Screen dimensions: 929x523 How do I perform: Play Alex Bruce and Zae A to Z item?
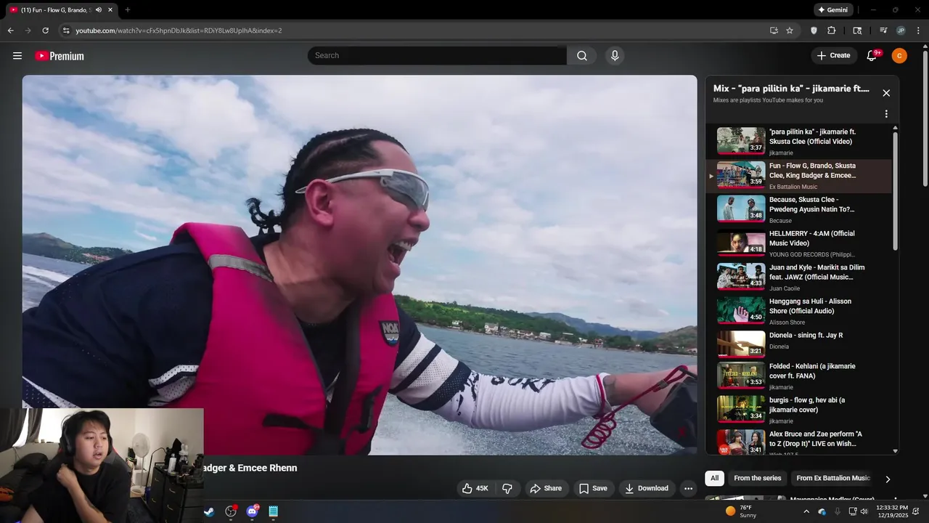point(798,442)
